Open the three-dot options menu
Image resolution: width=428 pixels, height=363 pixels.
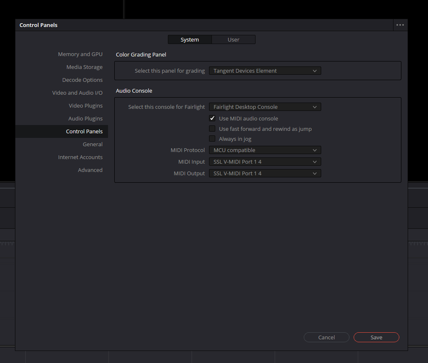pyautogui.click(x=400, y=25)
